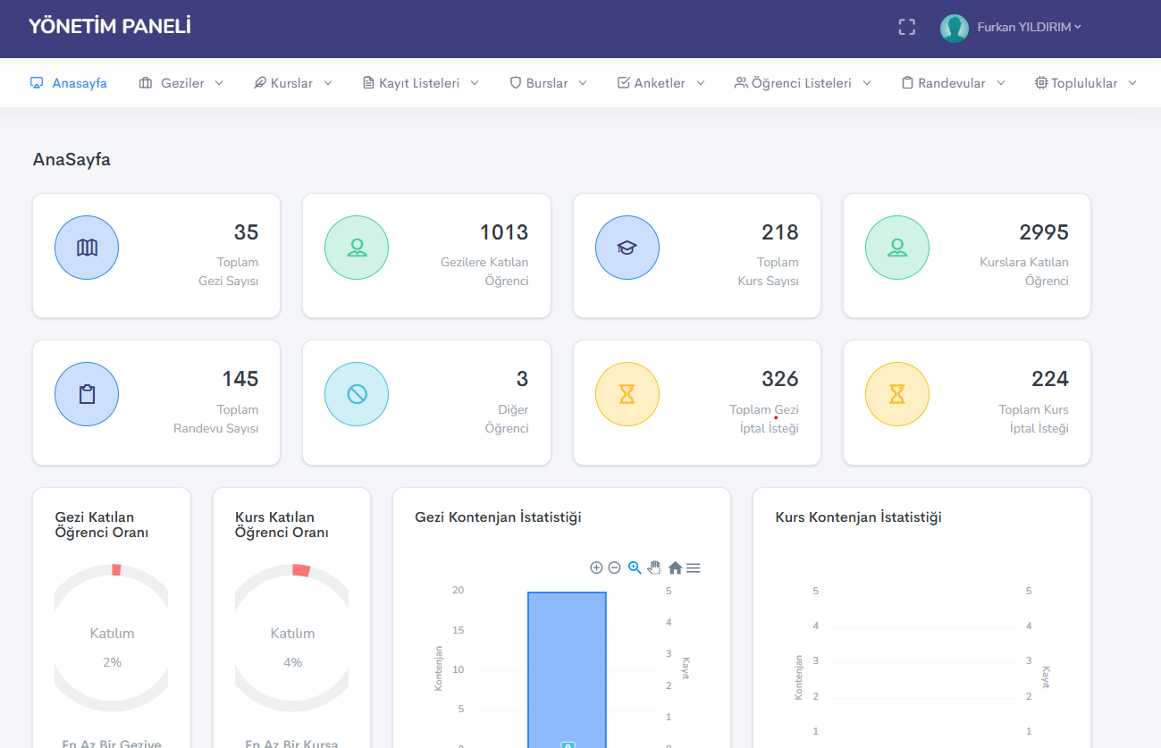
Task: Click the hourglass icon on Toplam Kurs İptal İsteği card
Action: click(897, 394)
